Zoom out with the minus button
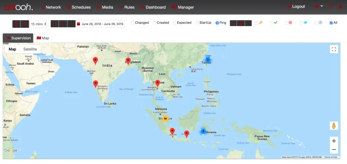347x164 pixels. coord(334,149)
